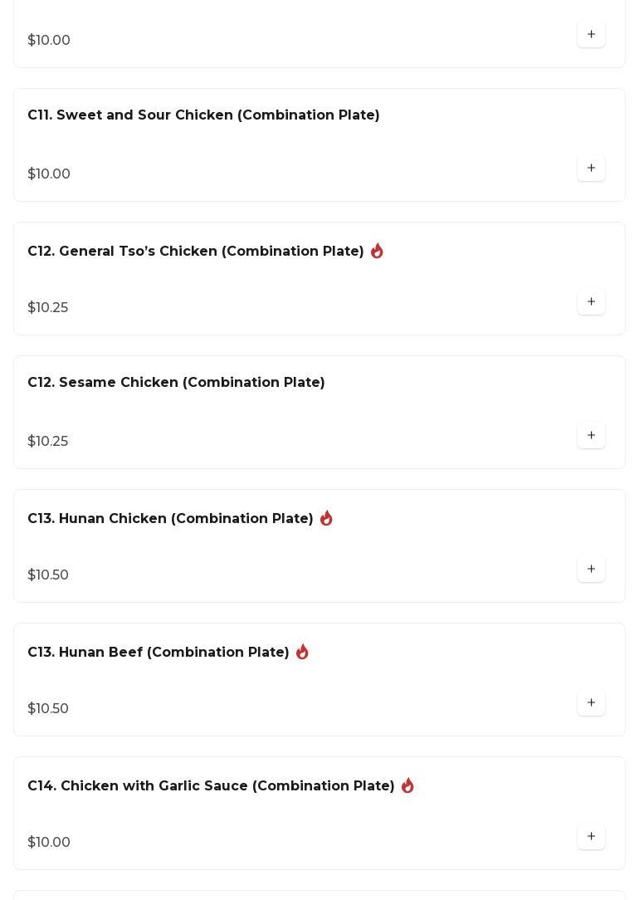Click the spicy icon beside Hunan Beef
Screen dimensions: 639x900
[302, 652]
